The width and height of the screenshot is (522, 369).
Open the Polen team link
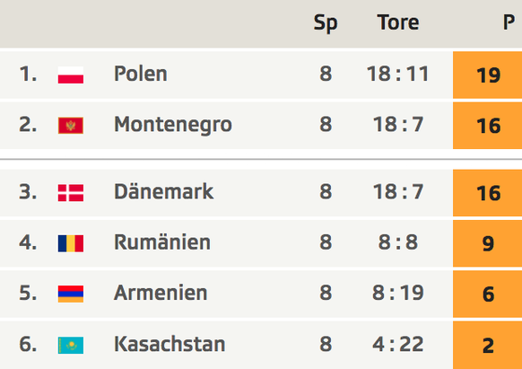141,74
